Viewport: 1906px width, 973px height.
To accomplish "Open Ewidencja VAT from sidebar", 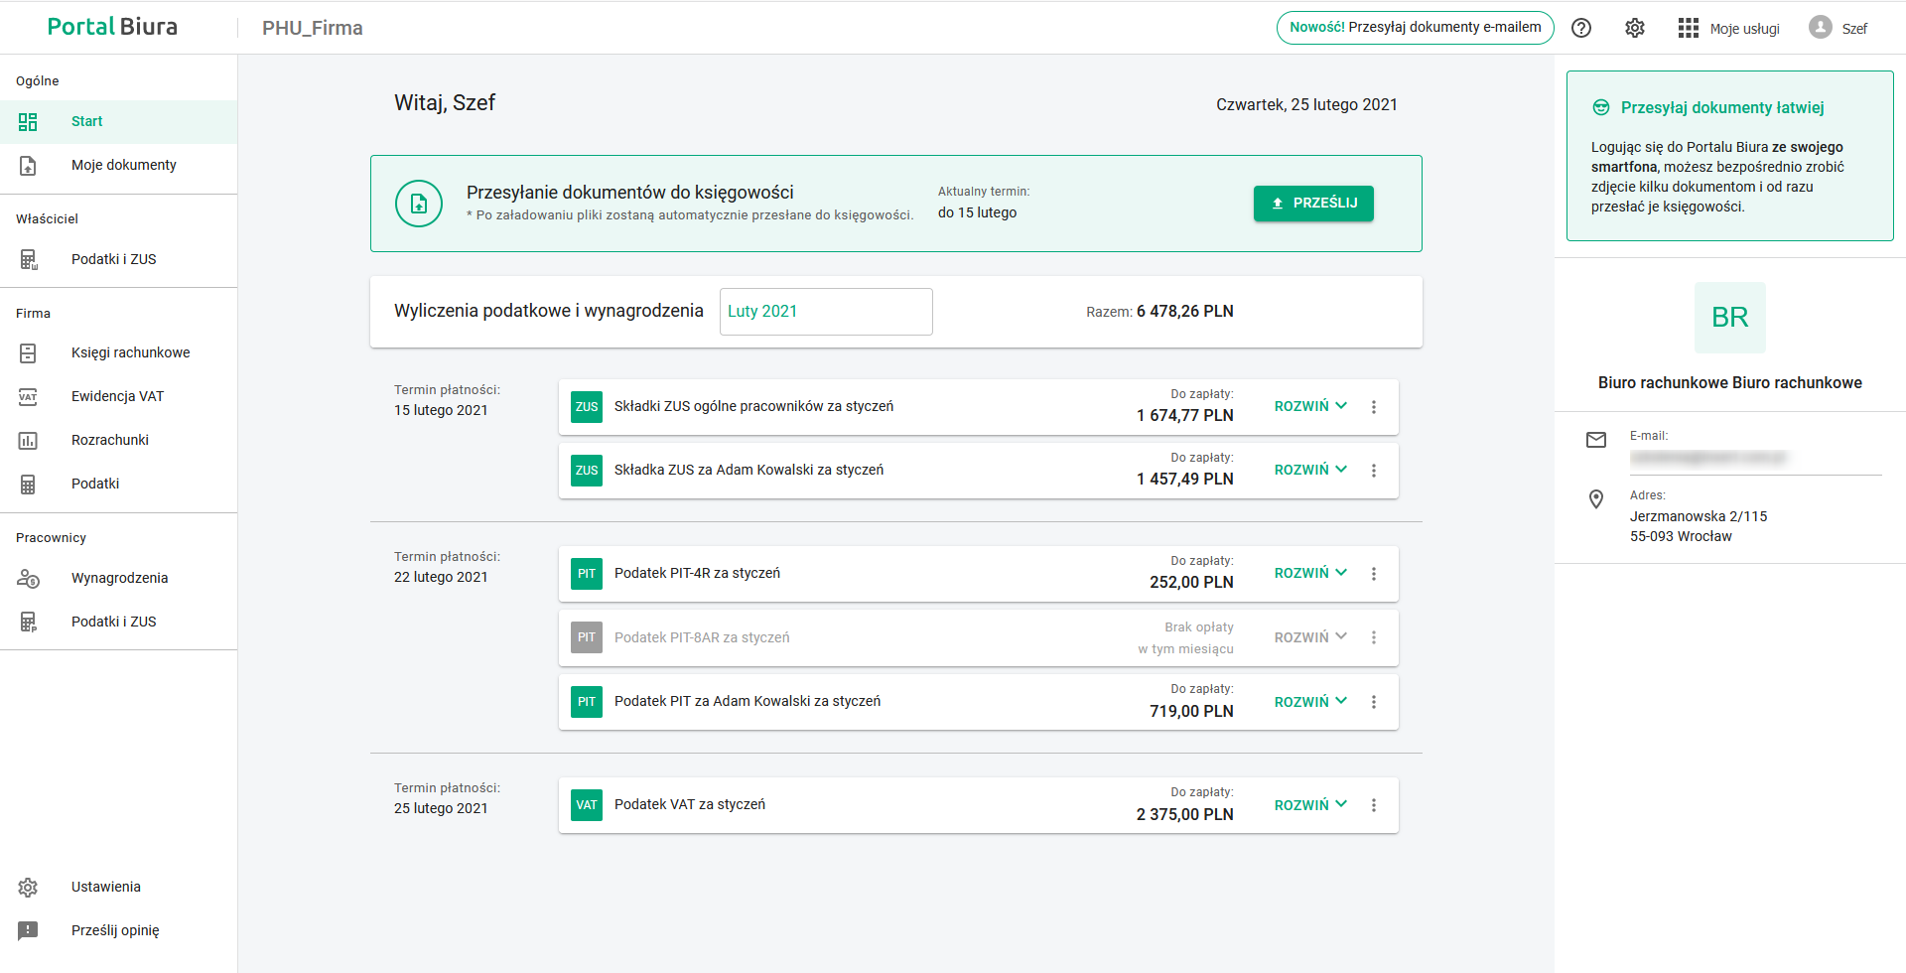I will pyautogui.click(x=117, y=396).
